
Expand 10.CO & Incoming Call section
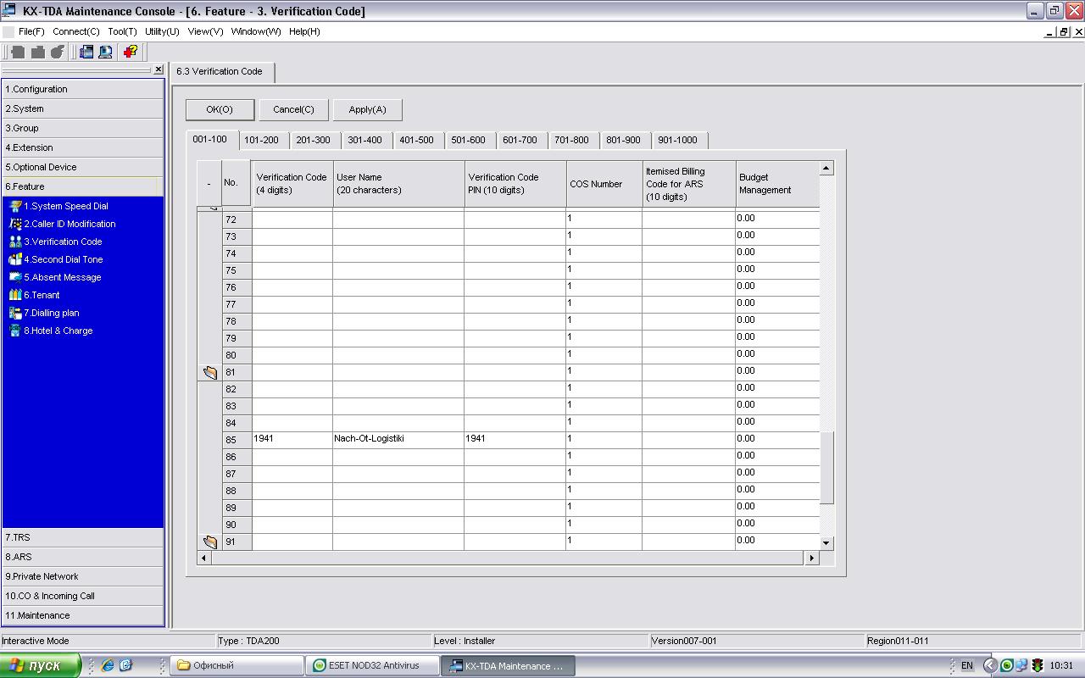pos(83,596)
